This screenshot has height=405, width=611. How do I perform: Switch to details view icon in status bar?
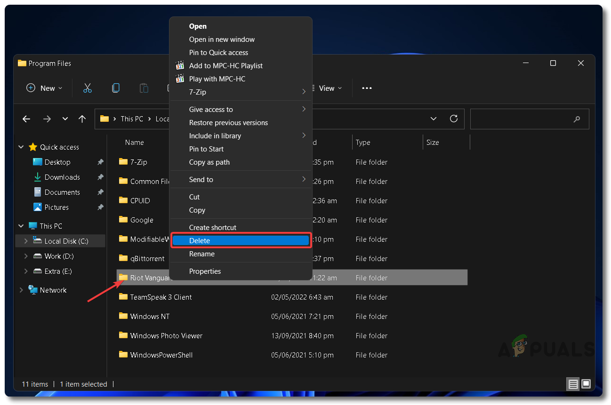point(573,384)
